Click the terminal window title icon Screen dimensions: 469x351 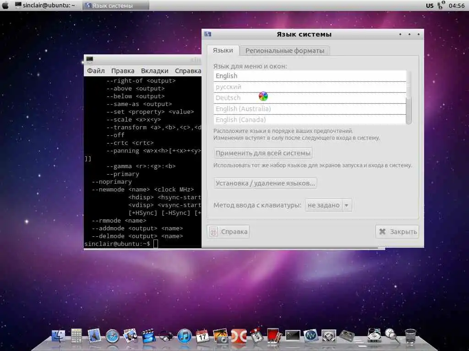(x=89, y=59)
